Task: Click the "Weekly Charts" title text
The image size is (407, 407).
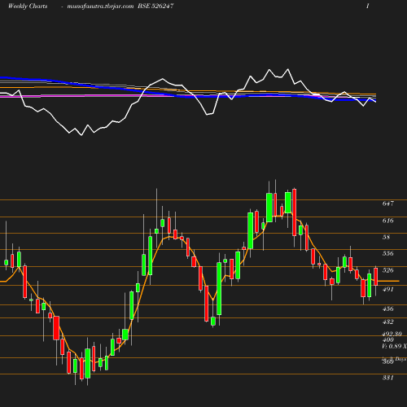Action: coord(28,7)
